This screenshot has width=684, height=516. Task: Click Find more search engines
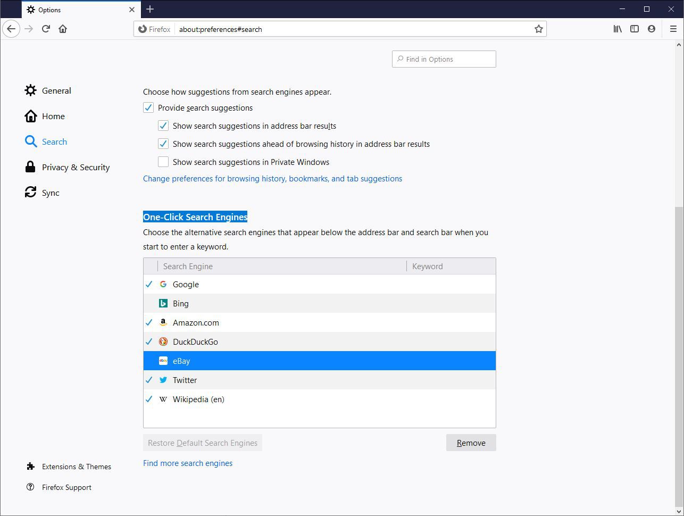tap(188, 463)
